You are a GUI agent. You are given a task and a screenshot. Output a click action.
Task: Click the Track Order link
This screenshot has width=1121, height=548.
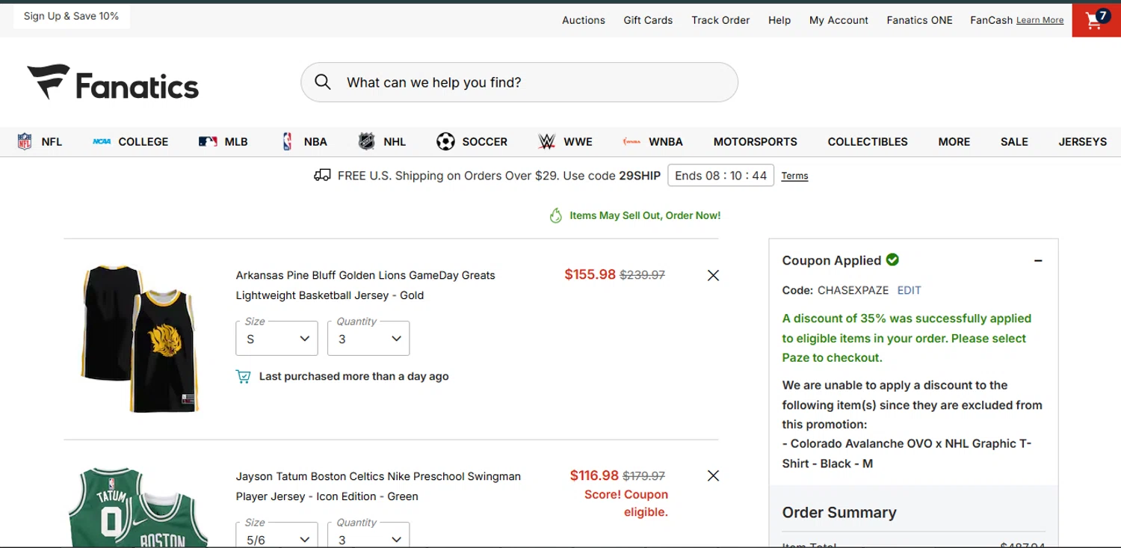[720, 20]
